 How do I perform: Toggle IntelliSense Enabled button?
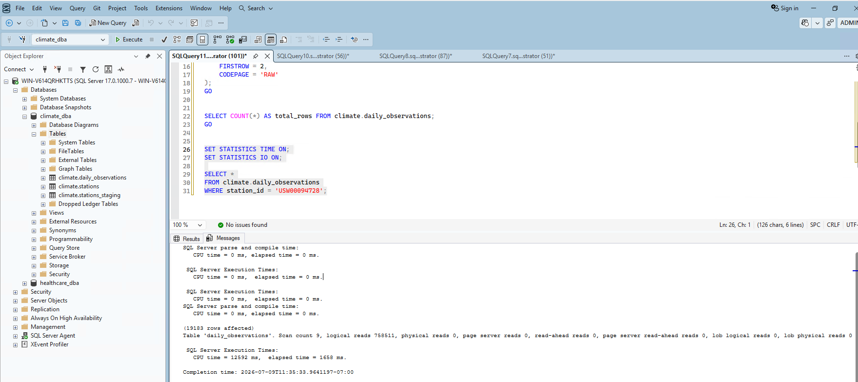[x=202, y=40]
